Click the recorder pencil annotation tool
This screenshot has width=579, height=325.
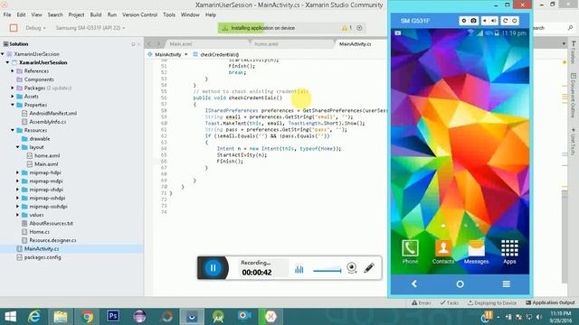[x=369, y=268]
